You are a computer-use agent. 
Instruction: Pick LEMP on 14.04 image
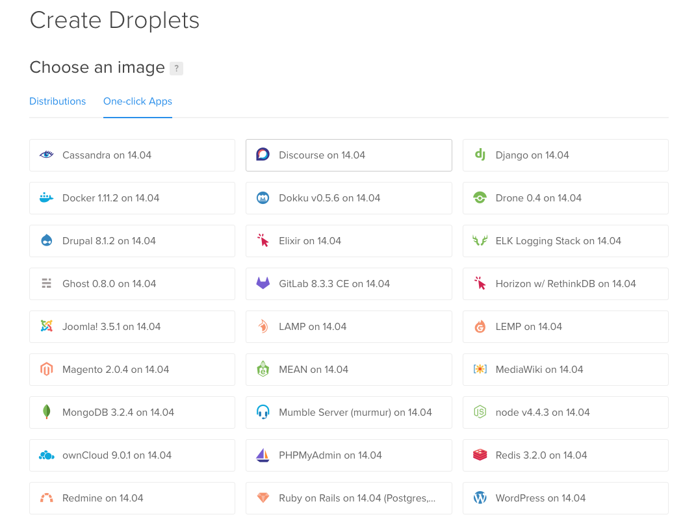565,327
